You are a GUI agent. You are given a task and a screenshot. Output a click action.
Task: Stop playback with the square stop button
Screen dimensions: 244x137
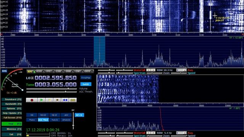[x=57, y=100]
